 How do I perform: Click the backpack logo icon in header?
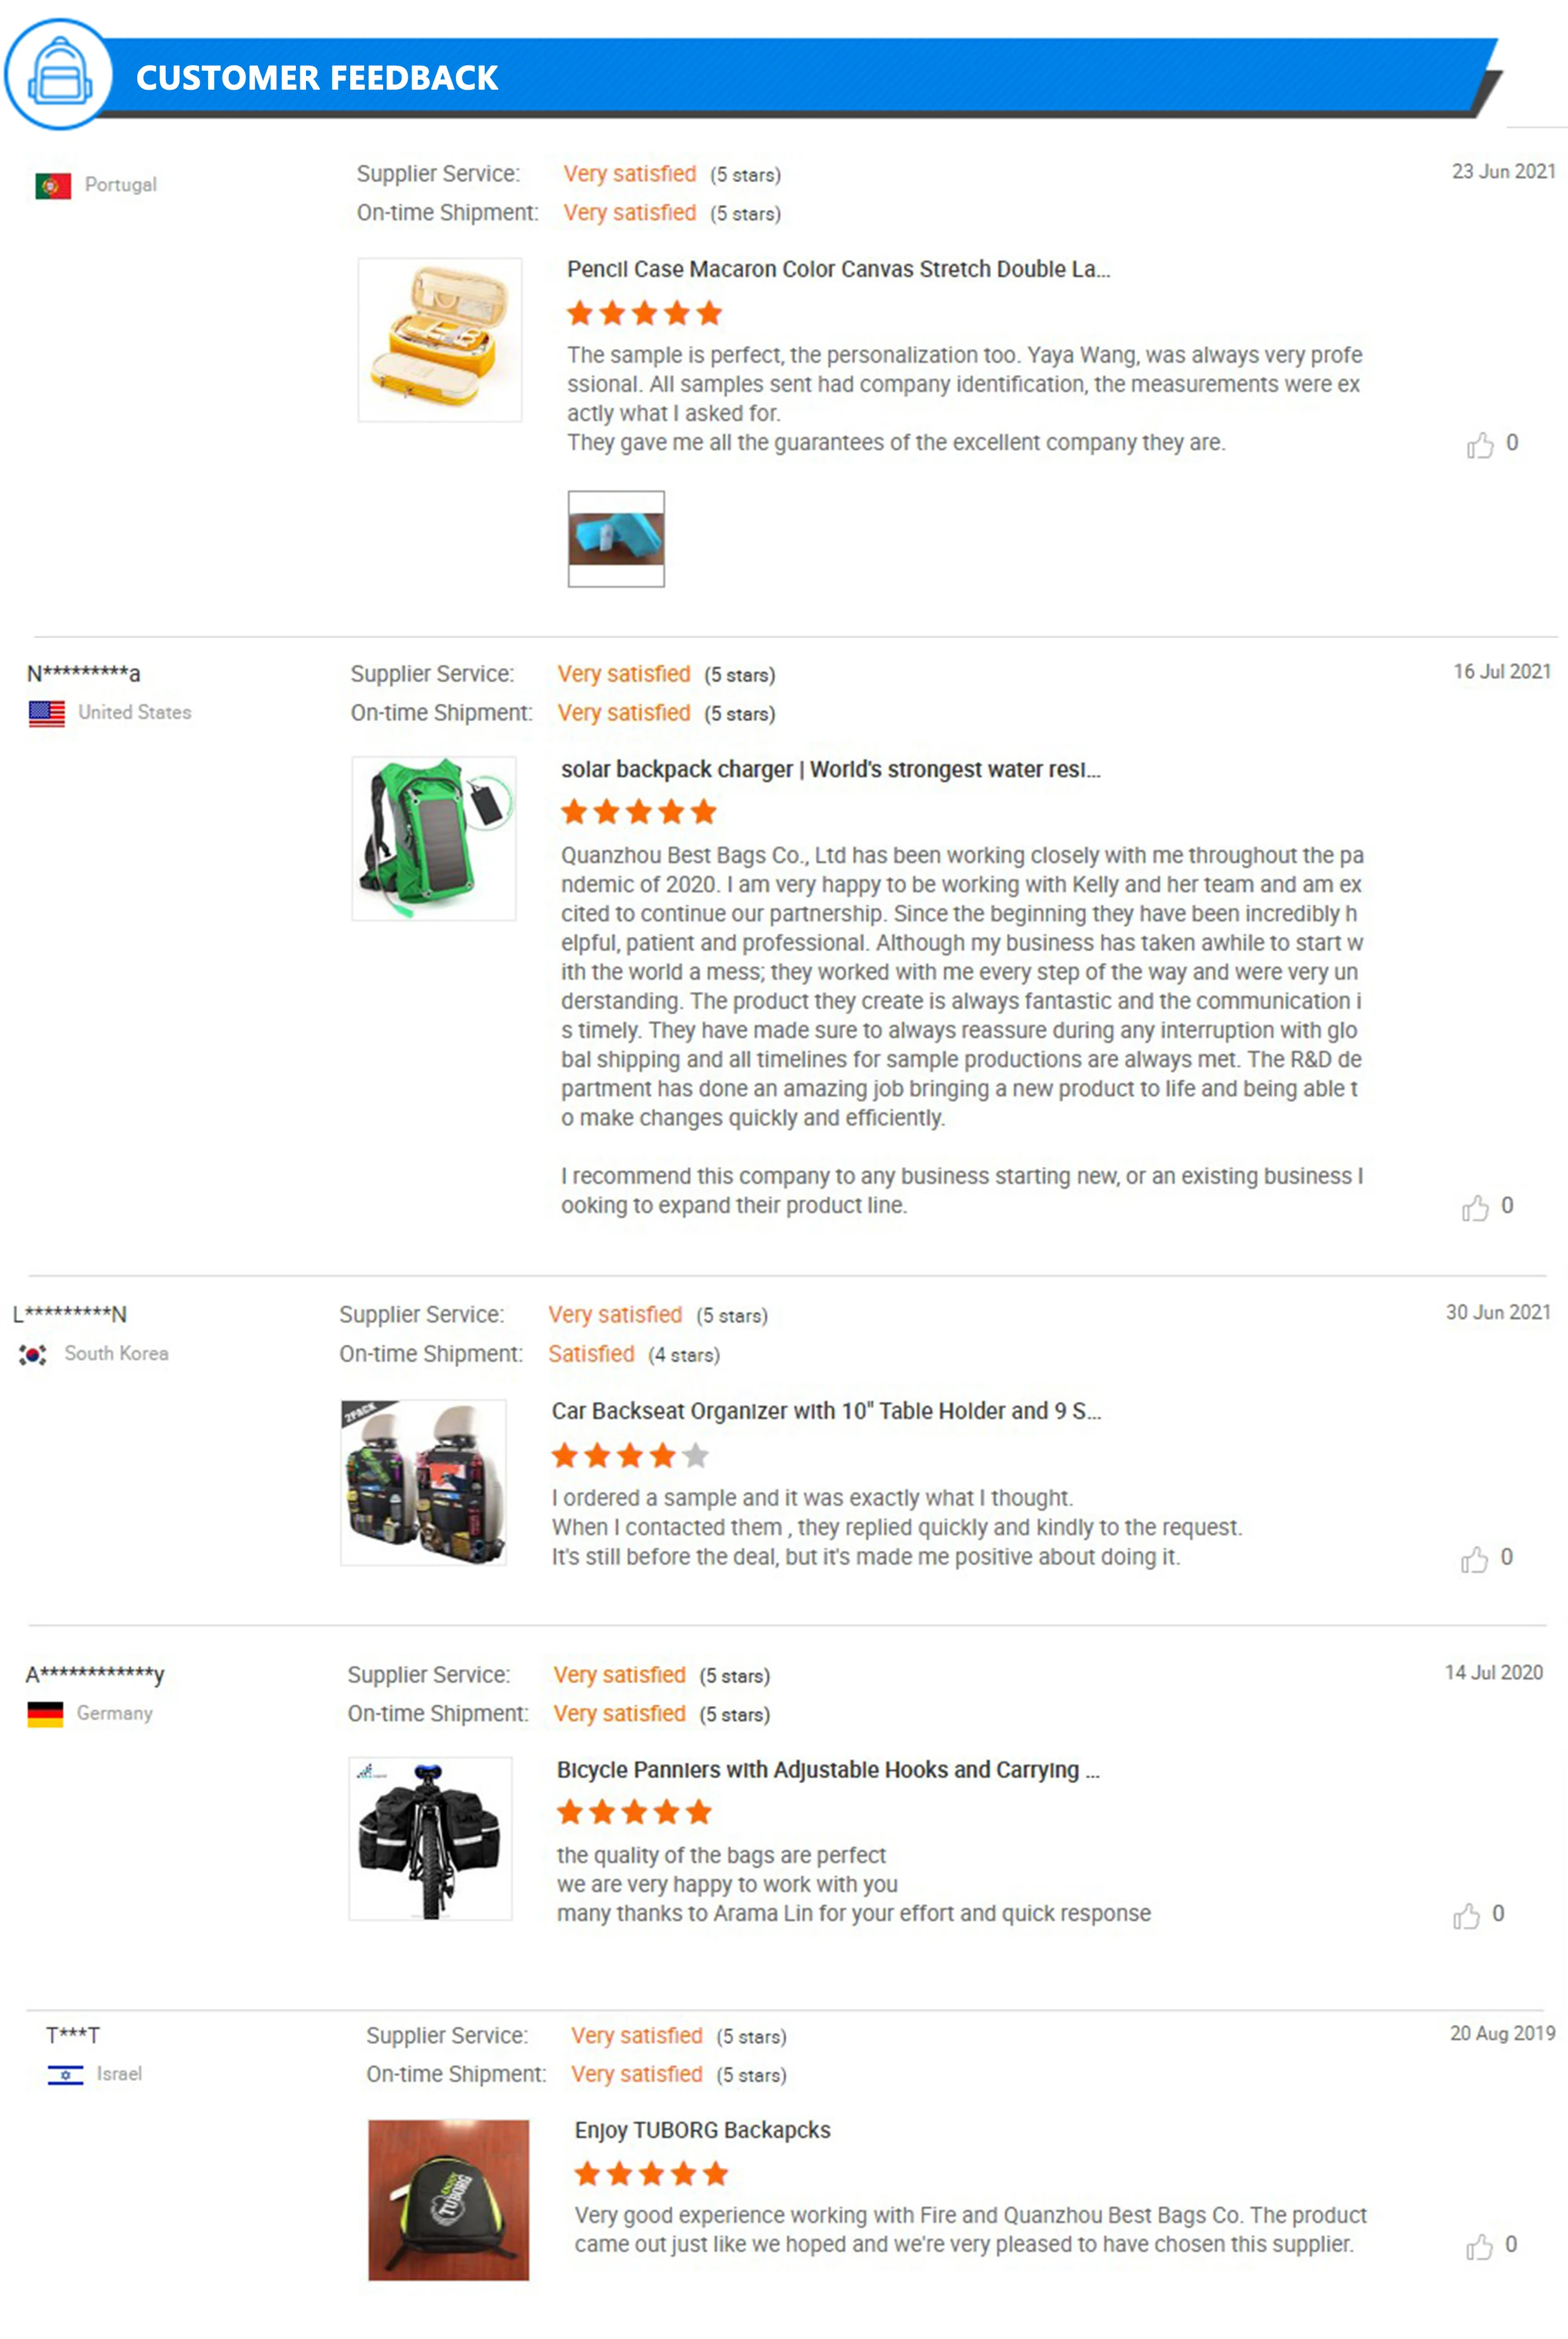coord(59,75)
